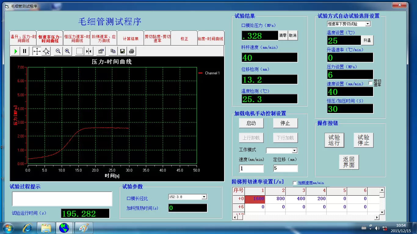This screenshot has width=417, height=234.
Task: Switch to the 计算结果 tab
Action: coord(131,39)
